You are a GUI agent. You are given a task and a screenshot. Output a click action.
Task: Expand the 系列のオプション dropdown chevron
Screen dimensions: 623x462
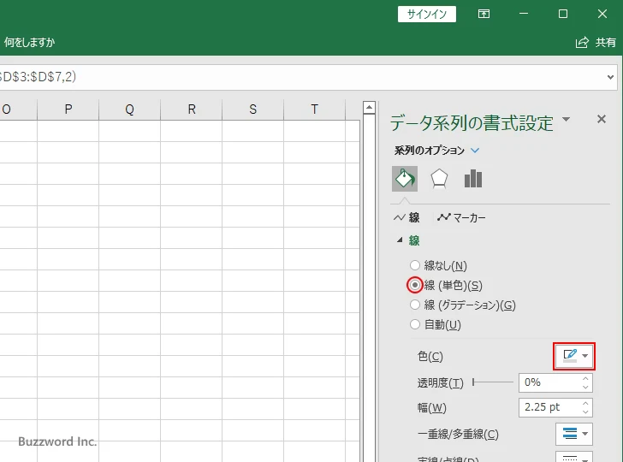point(475,151)
